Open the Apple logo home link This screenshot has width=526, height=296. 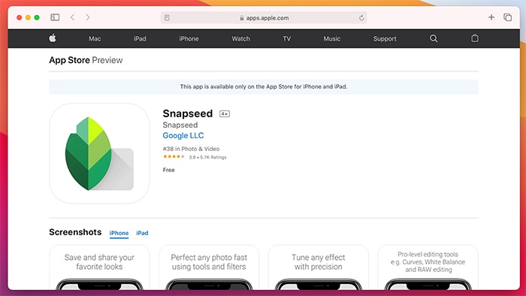[53, 38]
